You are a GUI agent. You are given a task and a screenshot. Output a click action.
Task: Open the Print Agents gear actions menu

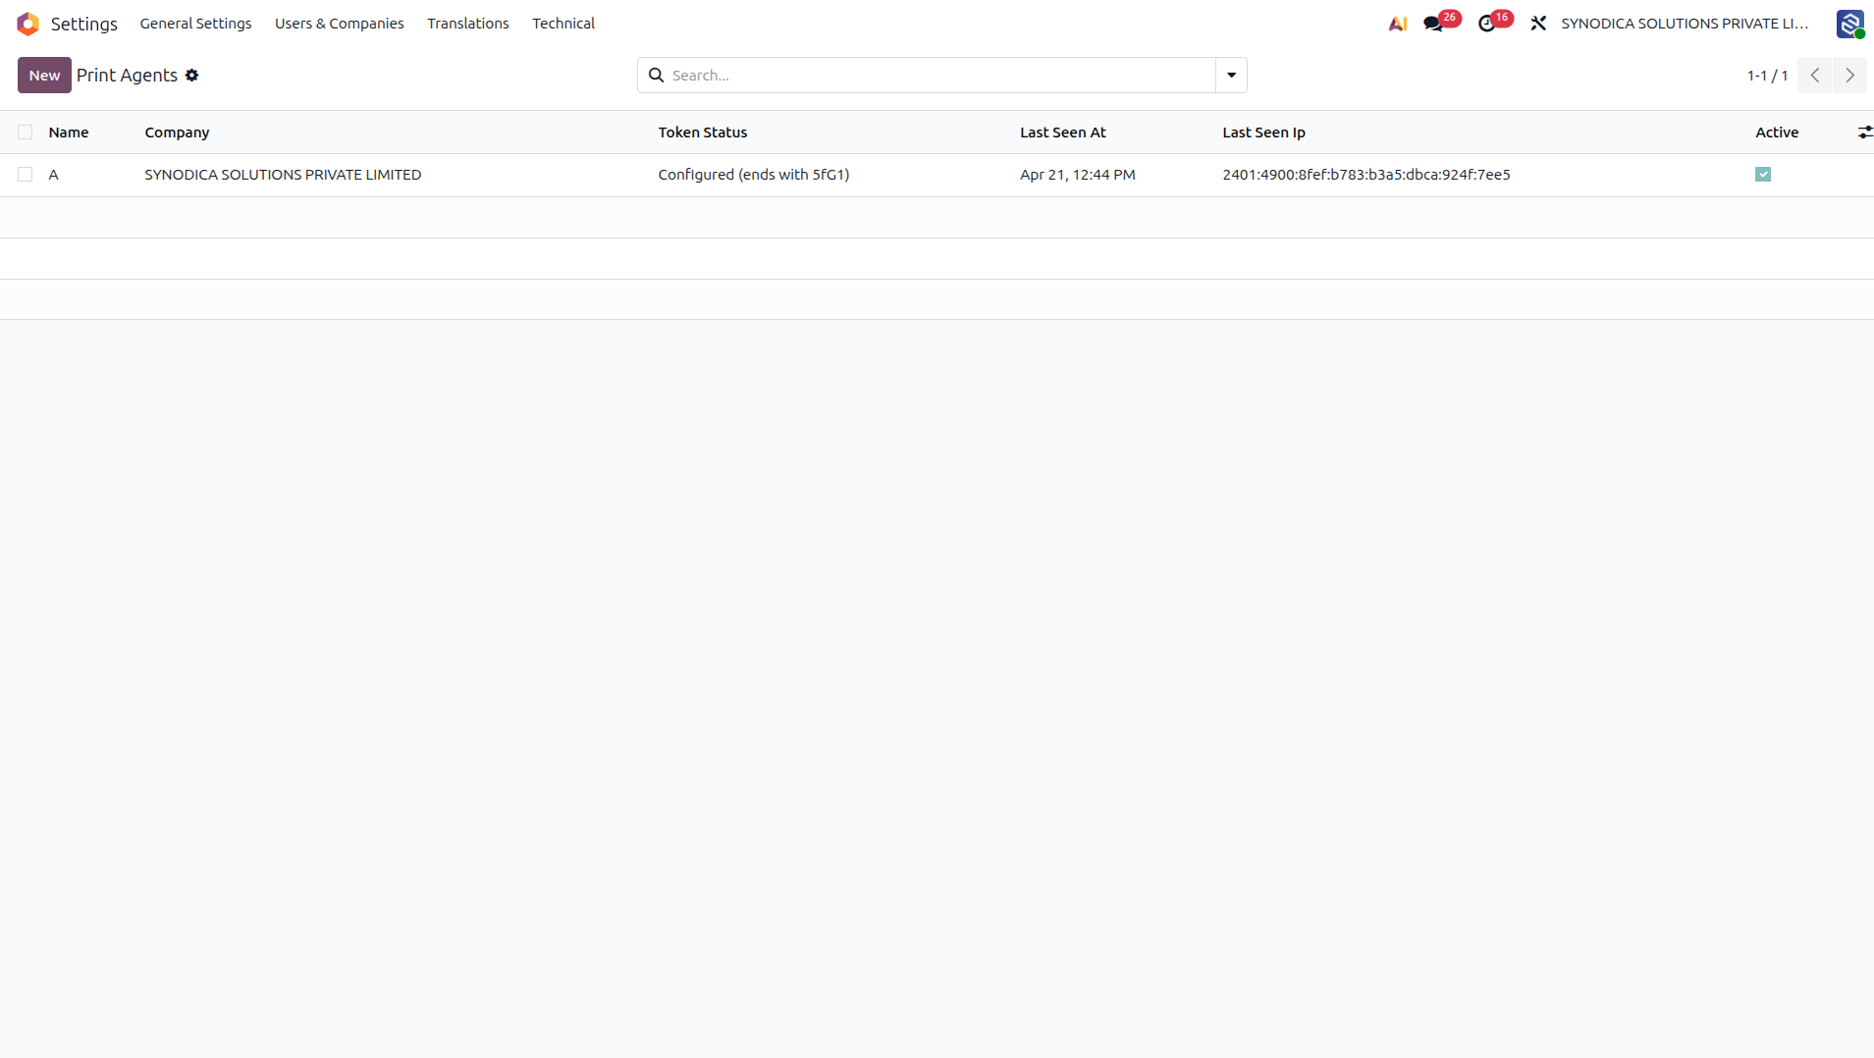coord(192,76)
